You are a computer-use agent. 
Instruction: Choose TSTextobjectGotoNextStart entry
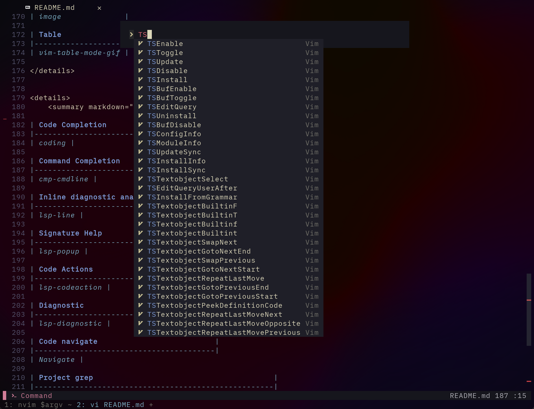229,269
